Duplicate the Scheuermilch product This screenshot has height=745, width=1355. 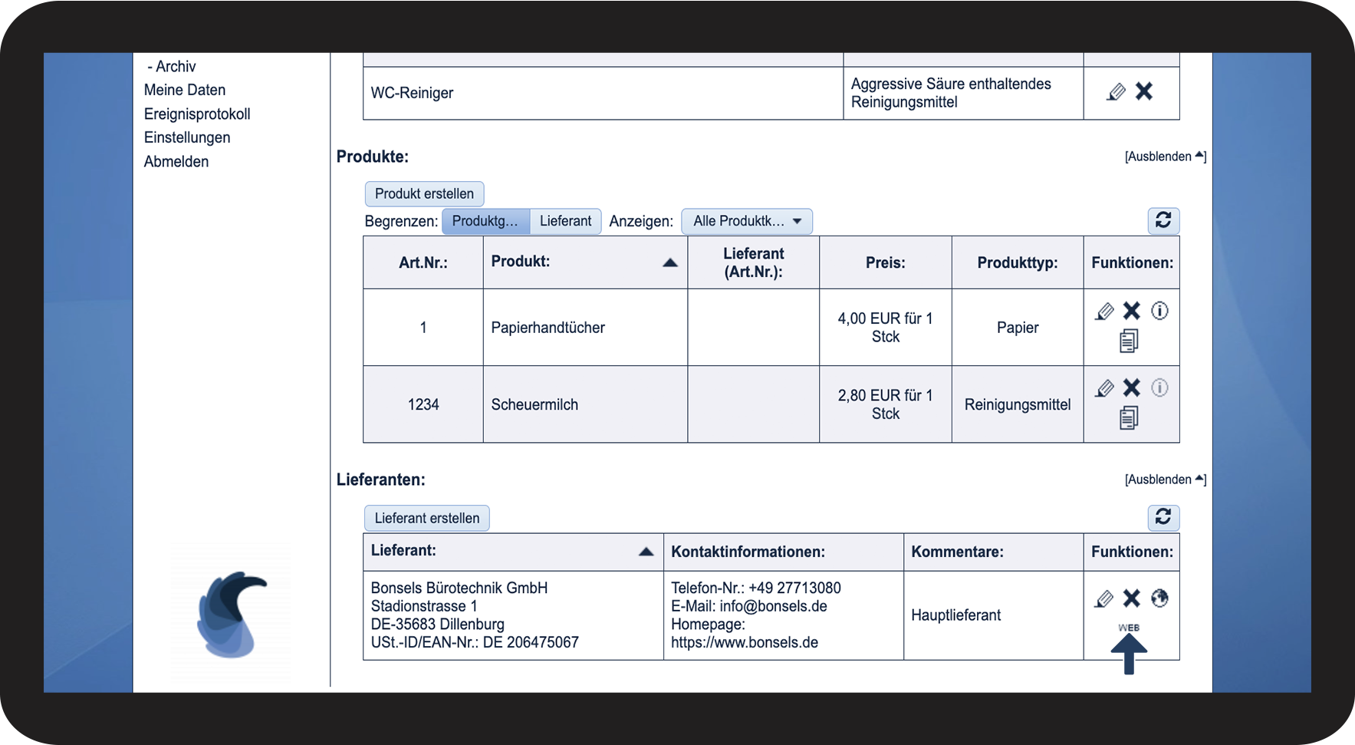[1129, 417]
